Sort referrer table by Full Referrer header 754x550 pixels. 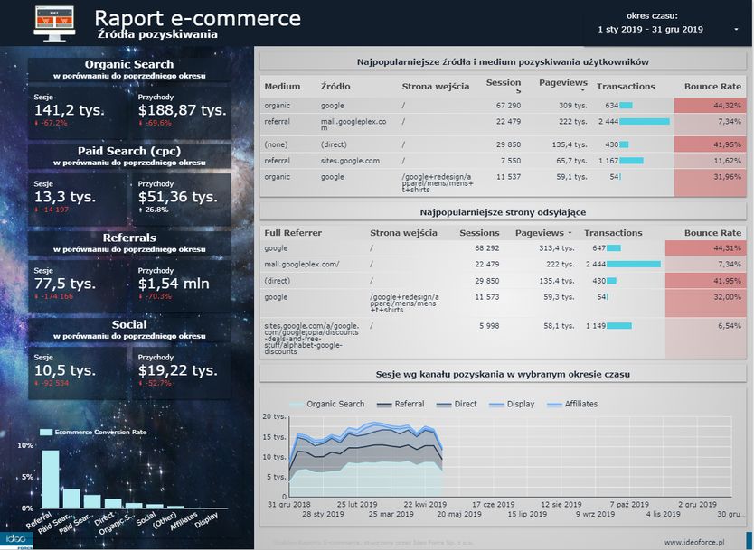click(x=296, y=232)
